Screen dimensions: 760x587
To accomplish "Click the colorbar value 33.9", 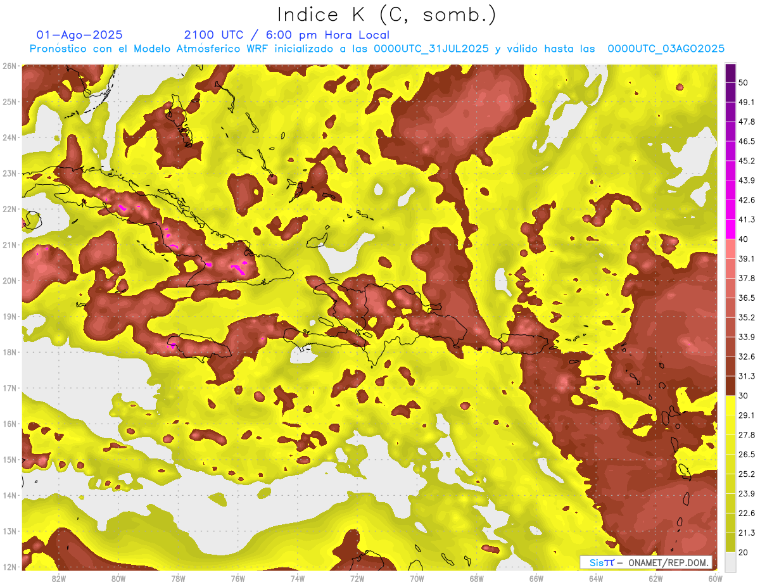I will pos(747,337).
